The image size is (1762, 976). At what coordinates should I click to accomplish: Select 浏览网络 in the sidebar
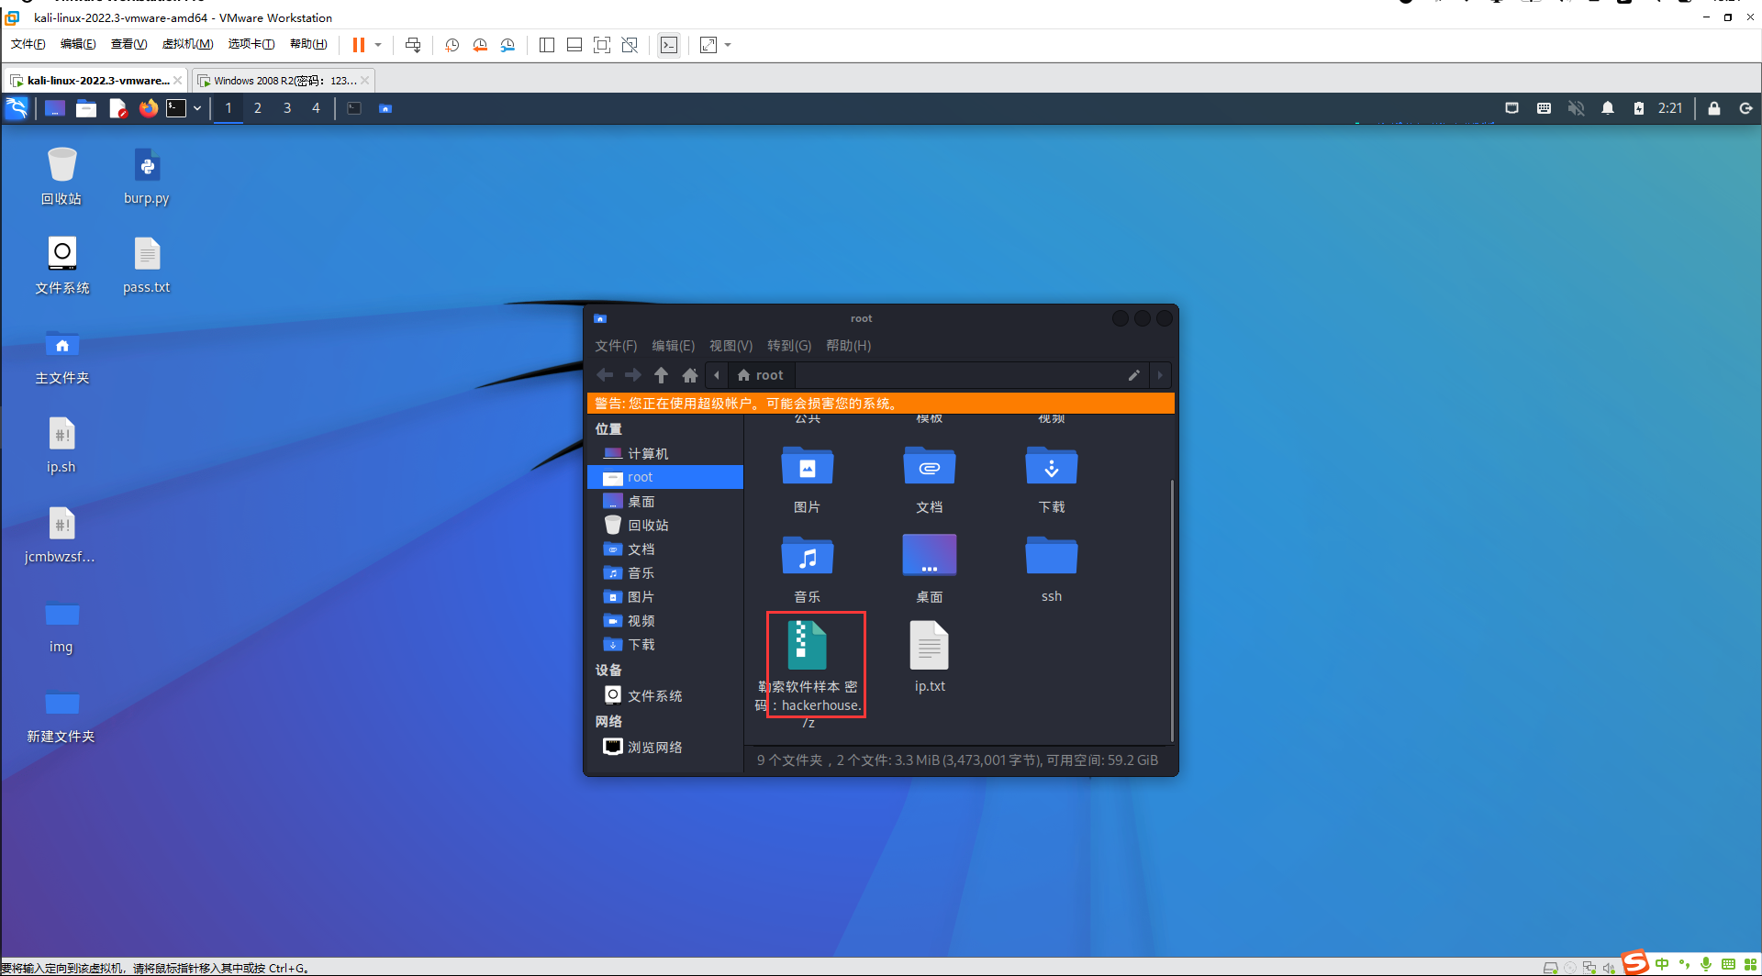[x=664, y=748]
